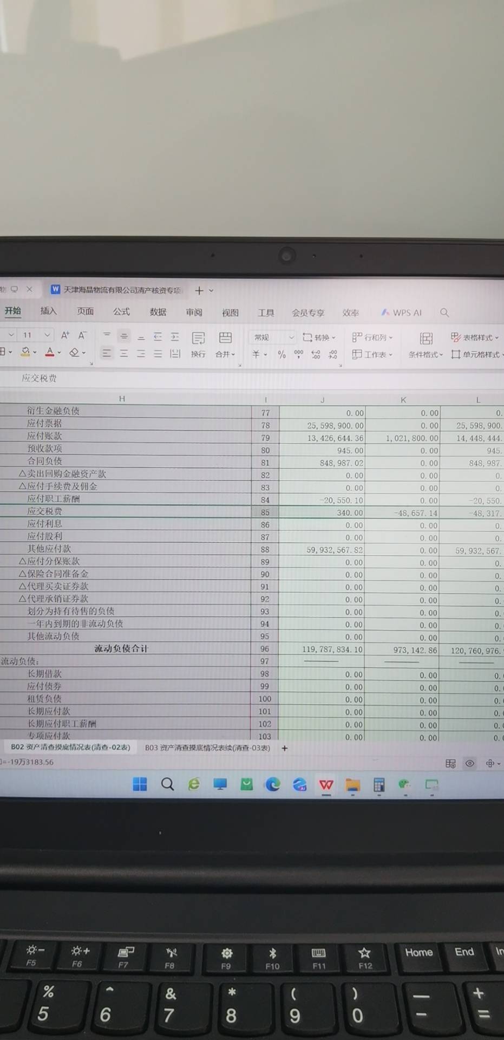
Task: Apply the fill color bucket icon
Action: 25,352
